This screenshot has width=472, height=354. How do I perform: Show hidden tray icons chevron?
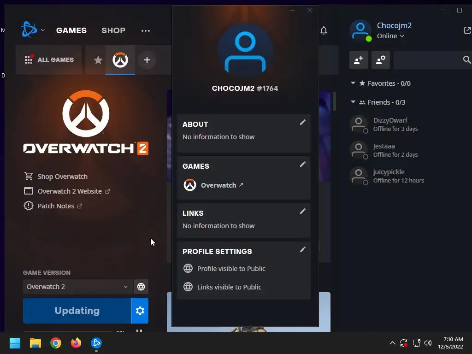(x=393, y=343)
